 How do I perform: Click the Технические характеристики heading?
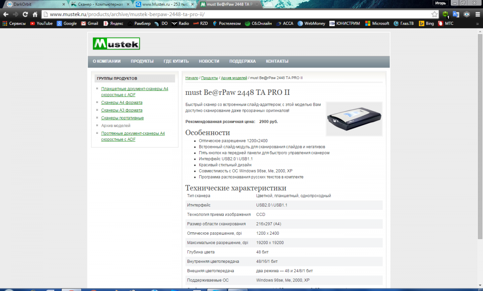click(236, 188)
